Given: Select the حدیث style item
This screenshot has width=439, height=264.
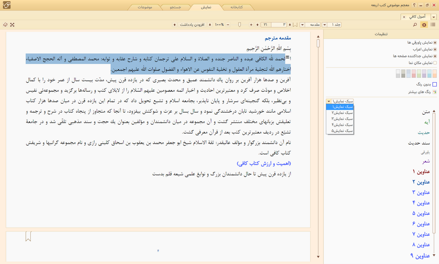Looking at the screenshot, I should [x=424, y=133].
